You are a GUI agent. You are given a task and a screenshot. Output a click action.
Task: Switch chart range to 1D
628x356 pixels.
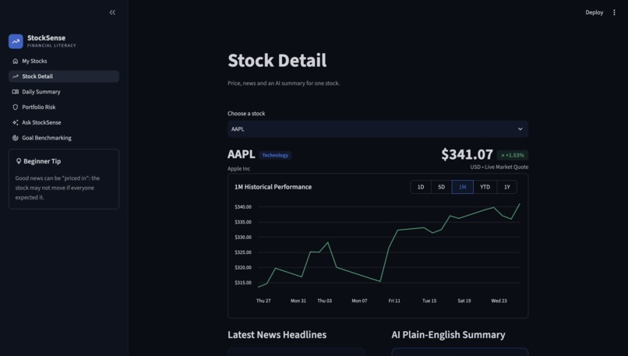[x=421, y=187]
